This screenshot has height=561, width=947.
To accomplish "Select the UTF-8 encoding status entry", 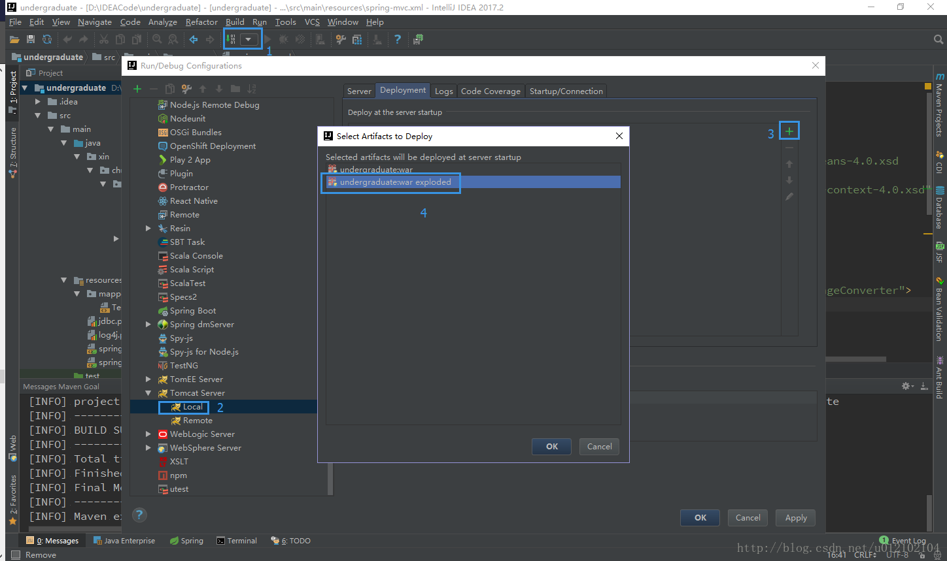I will pyautogui.click(x=897, y=555).
